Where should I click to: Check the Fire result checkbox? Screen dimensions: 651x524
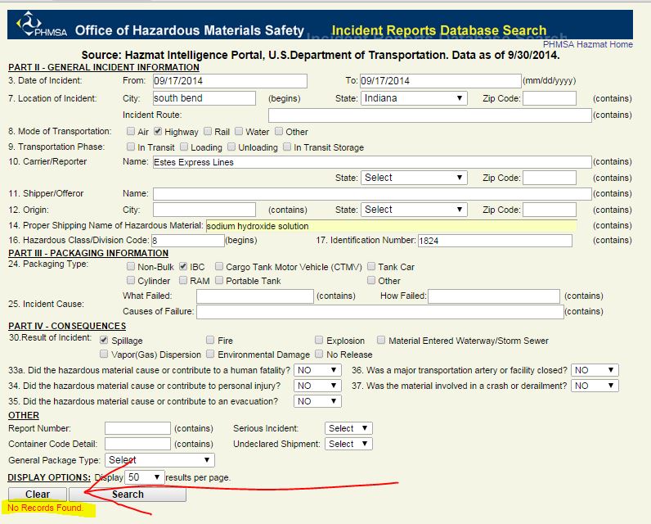[210, 340]
